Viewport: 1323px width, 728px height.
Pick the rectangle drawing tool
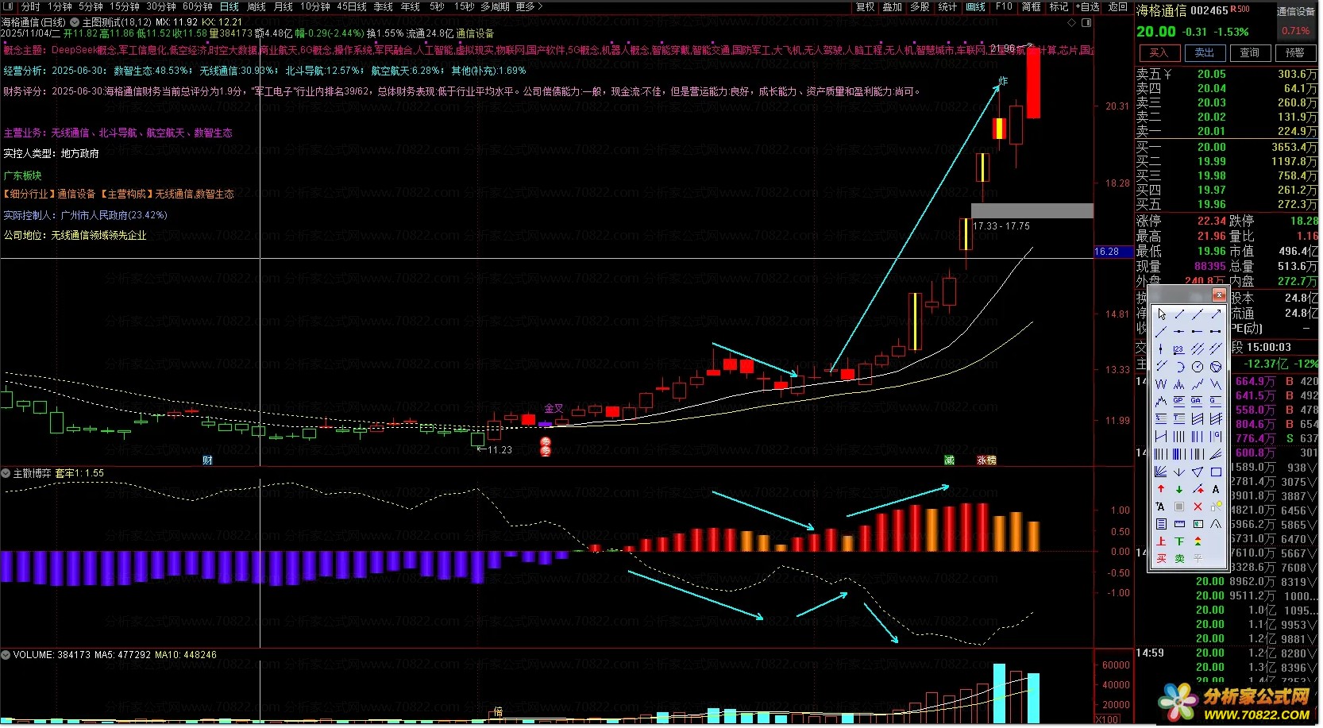(x=1216, y=472)
